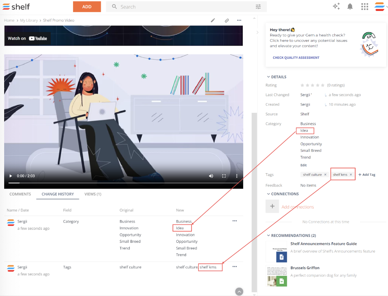Viewport: 388px width, 296px height.
Task: Collapse the DETAILS section
Action: point(268,77)
